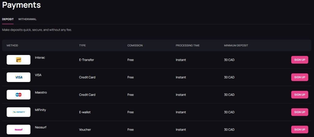Click 30 CAD in the Maestro row

click(229, 95)
